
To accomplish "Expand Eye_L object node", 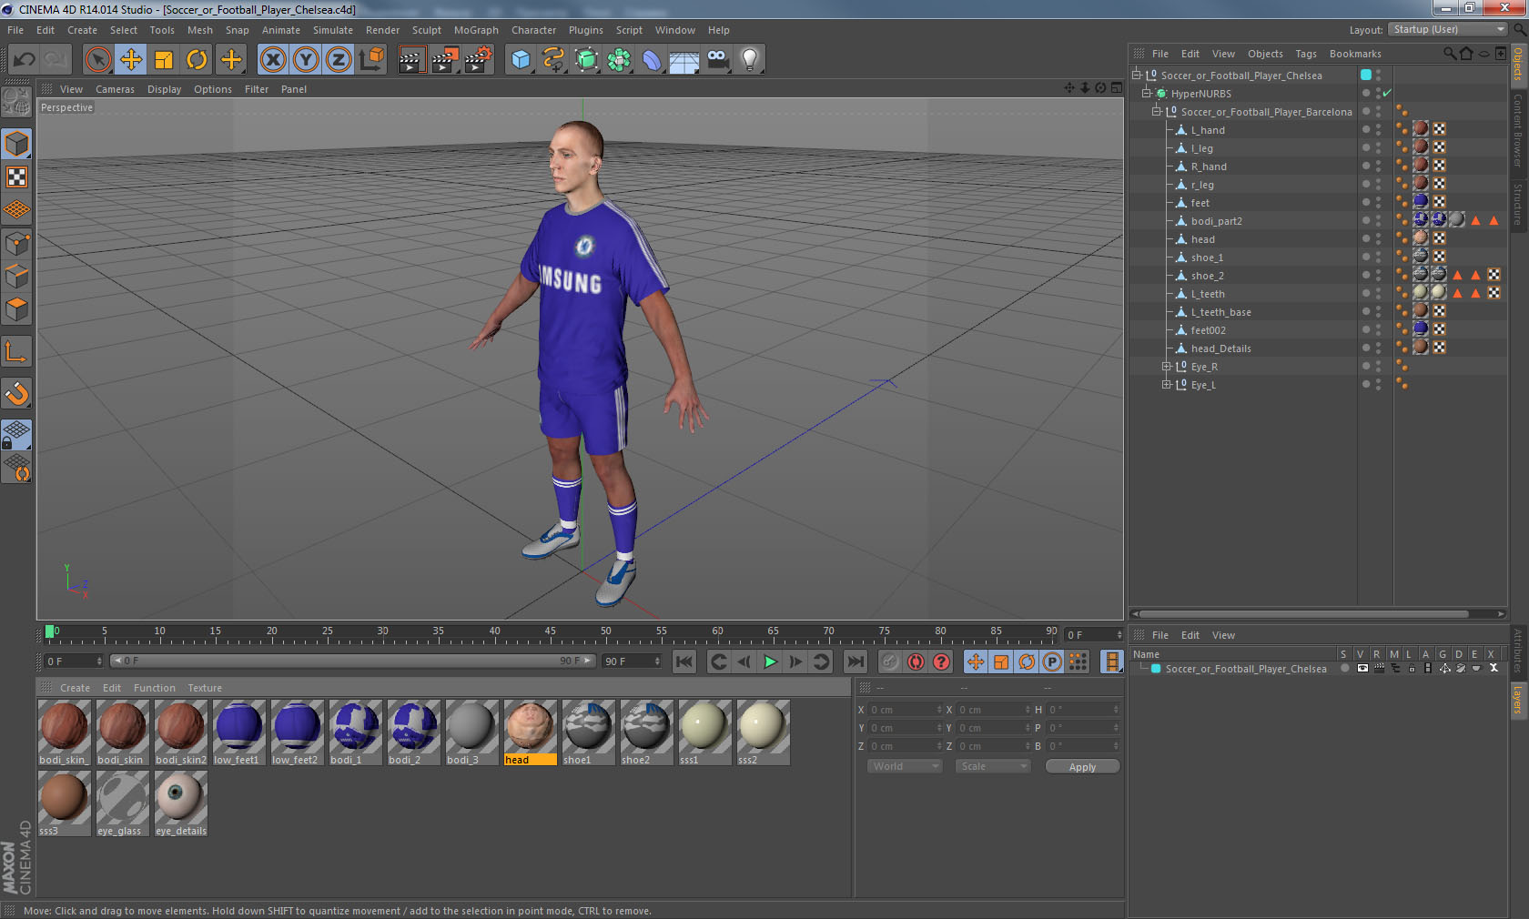I will (x=1166, y=384).
